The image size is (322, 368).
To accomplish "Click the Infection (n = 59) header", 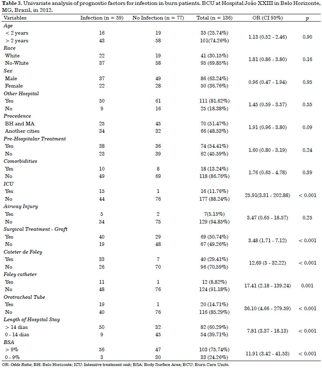I will tap(102, 18).
